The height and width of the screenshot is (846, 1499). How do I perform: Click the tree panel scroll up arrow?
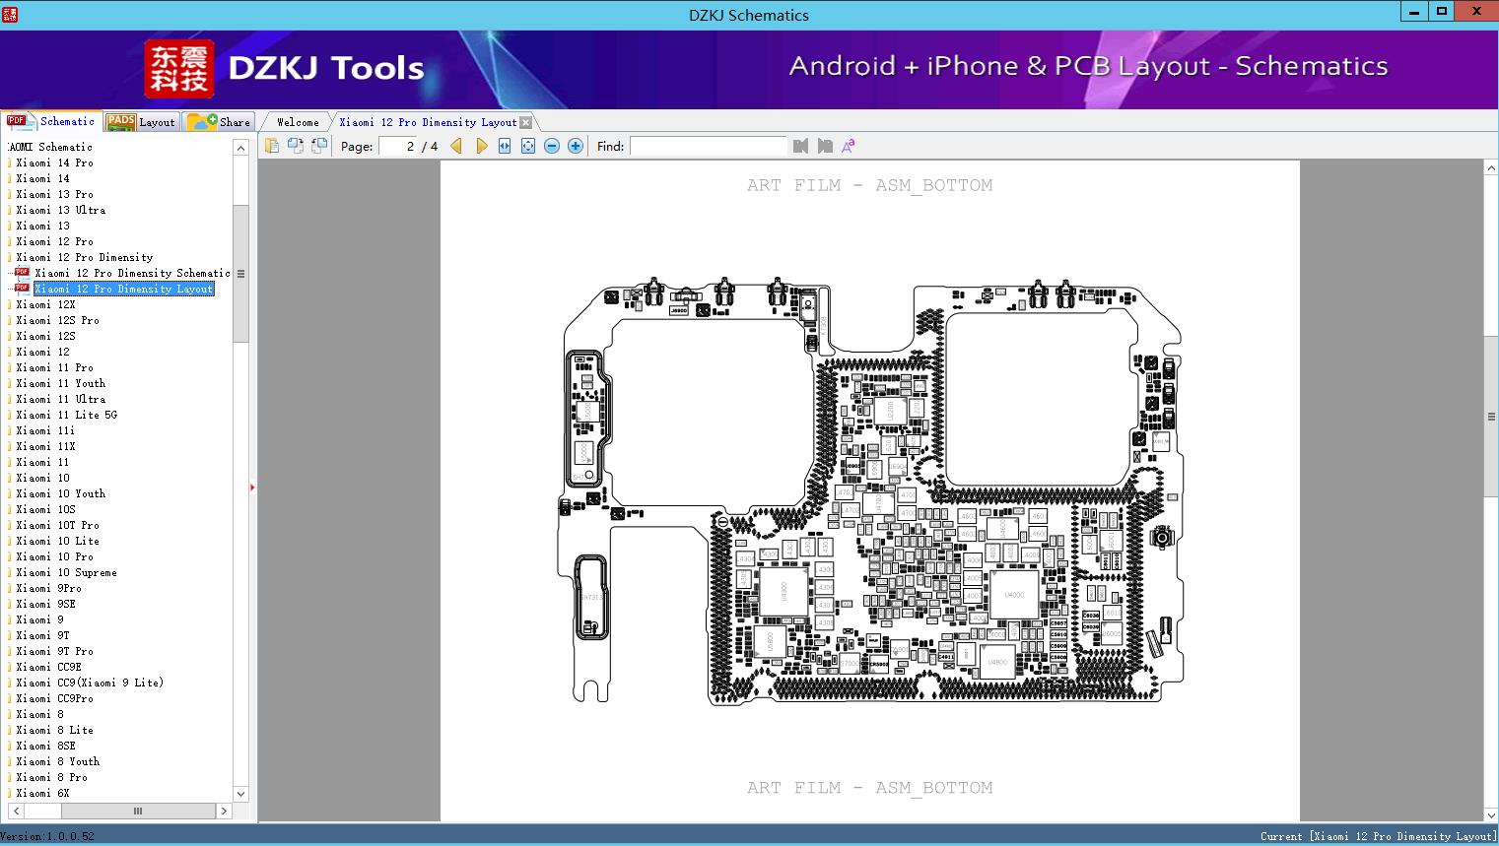240,148
